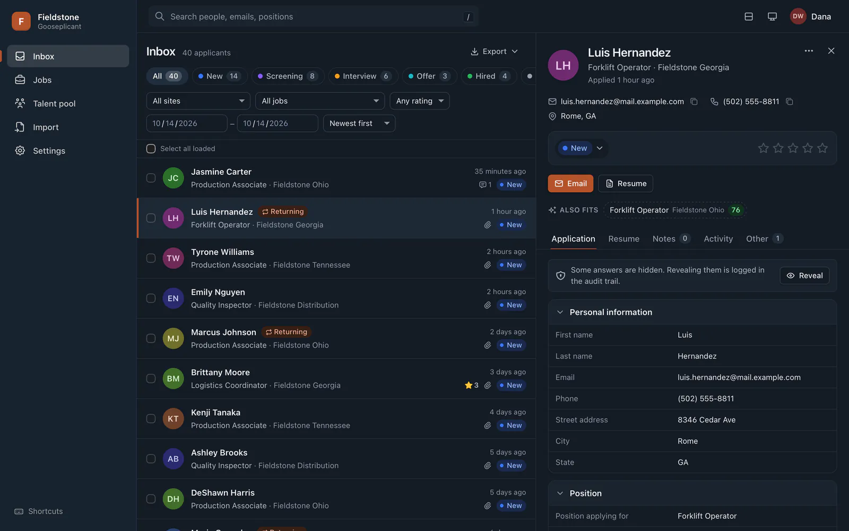Copy Luis Hernandez email address icon
The height and width of the screenshot is (531, 849).
tap(694, 101)
